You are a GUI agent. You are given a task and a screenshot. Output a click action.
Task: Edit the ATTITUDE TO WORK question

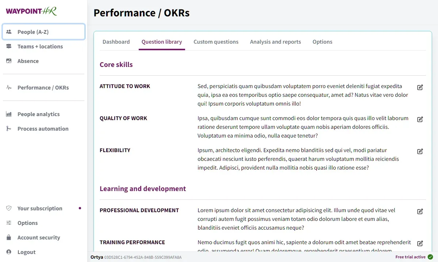pos(420,87)
